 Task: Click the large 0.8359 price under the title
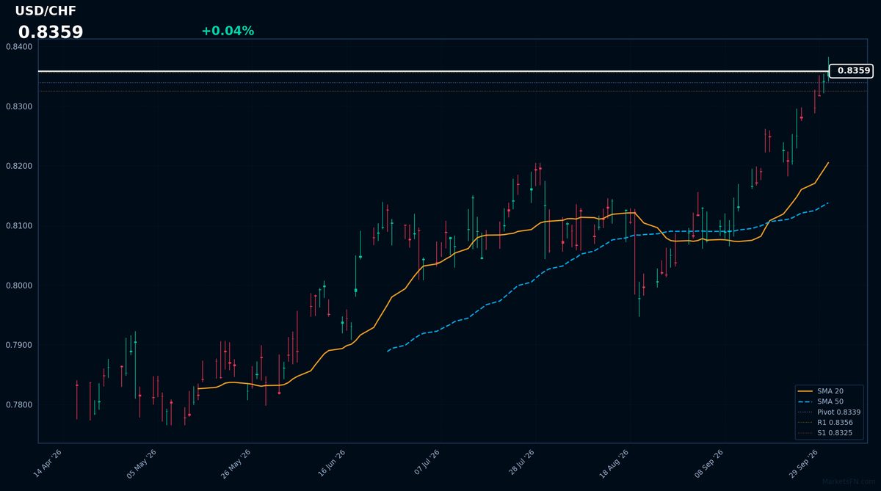[51, 32]
